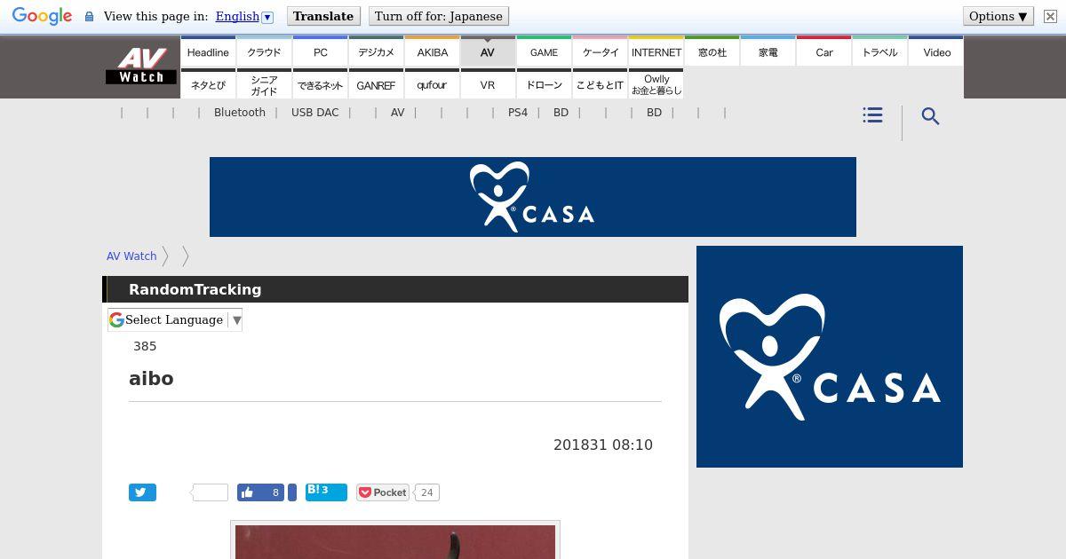This screenshot has width=1066, height=559.
Task: Open the site search magnifier icon
Action: pos(930,116)
